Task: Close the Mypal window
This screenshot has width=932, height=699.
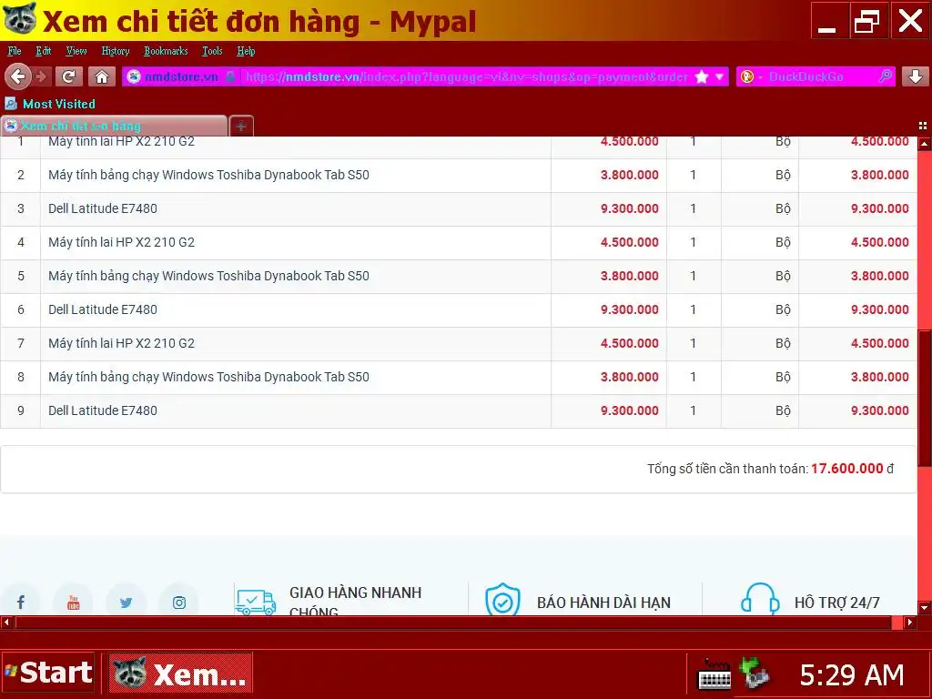Action: [910, 21]
